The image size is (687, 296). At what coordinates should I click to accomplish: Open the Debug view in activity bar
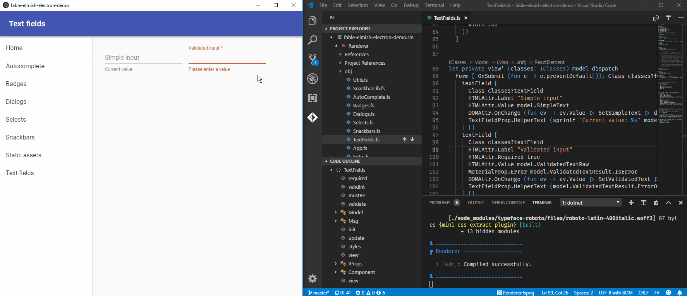(313, 79)
